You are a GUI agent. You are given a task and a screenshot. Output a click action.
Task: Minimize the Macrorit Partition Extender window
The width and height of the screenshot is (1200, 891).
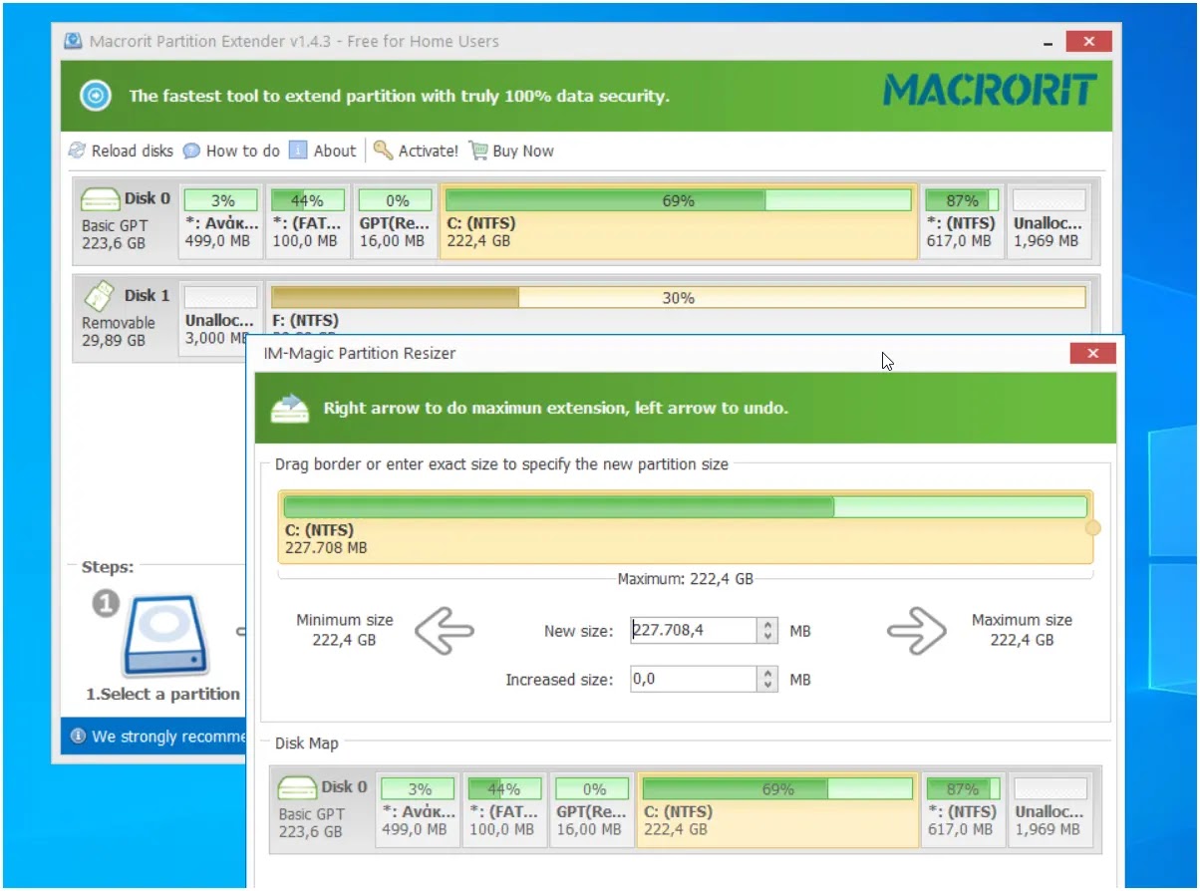pos(1048,43)
